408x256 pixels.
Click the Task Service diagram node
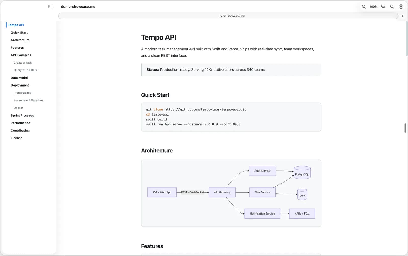coord(262,192)
